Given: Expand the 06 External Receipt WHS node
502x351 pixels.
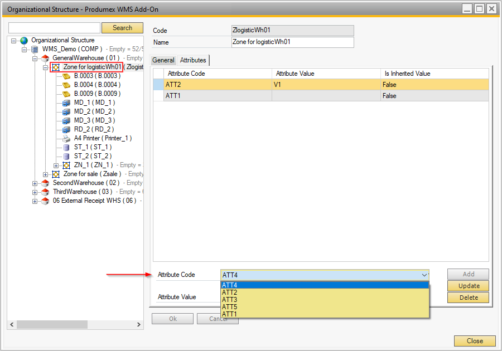Looking at the screenshot, I should click(x=34, y=201).
